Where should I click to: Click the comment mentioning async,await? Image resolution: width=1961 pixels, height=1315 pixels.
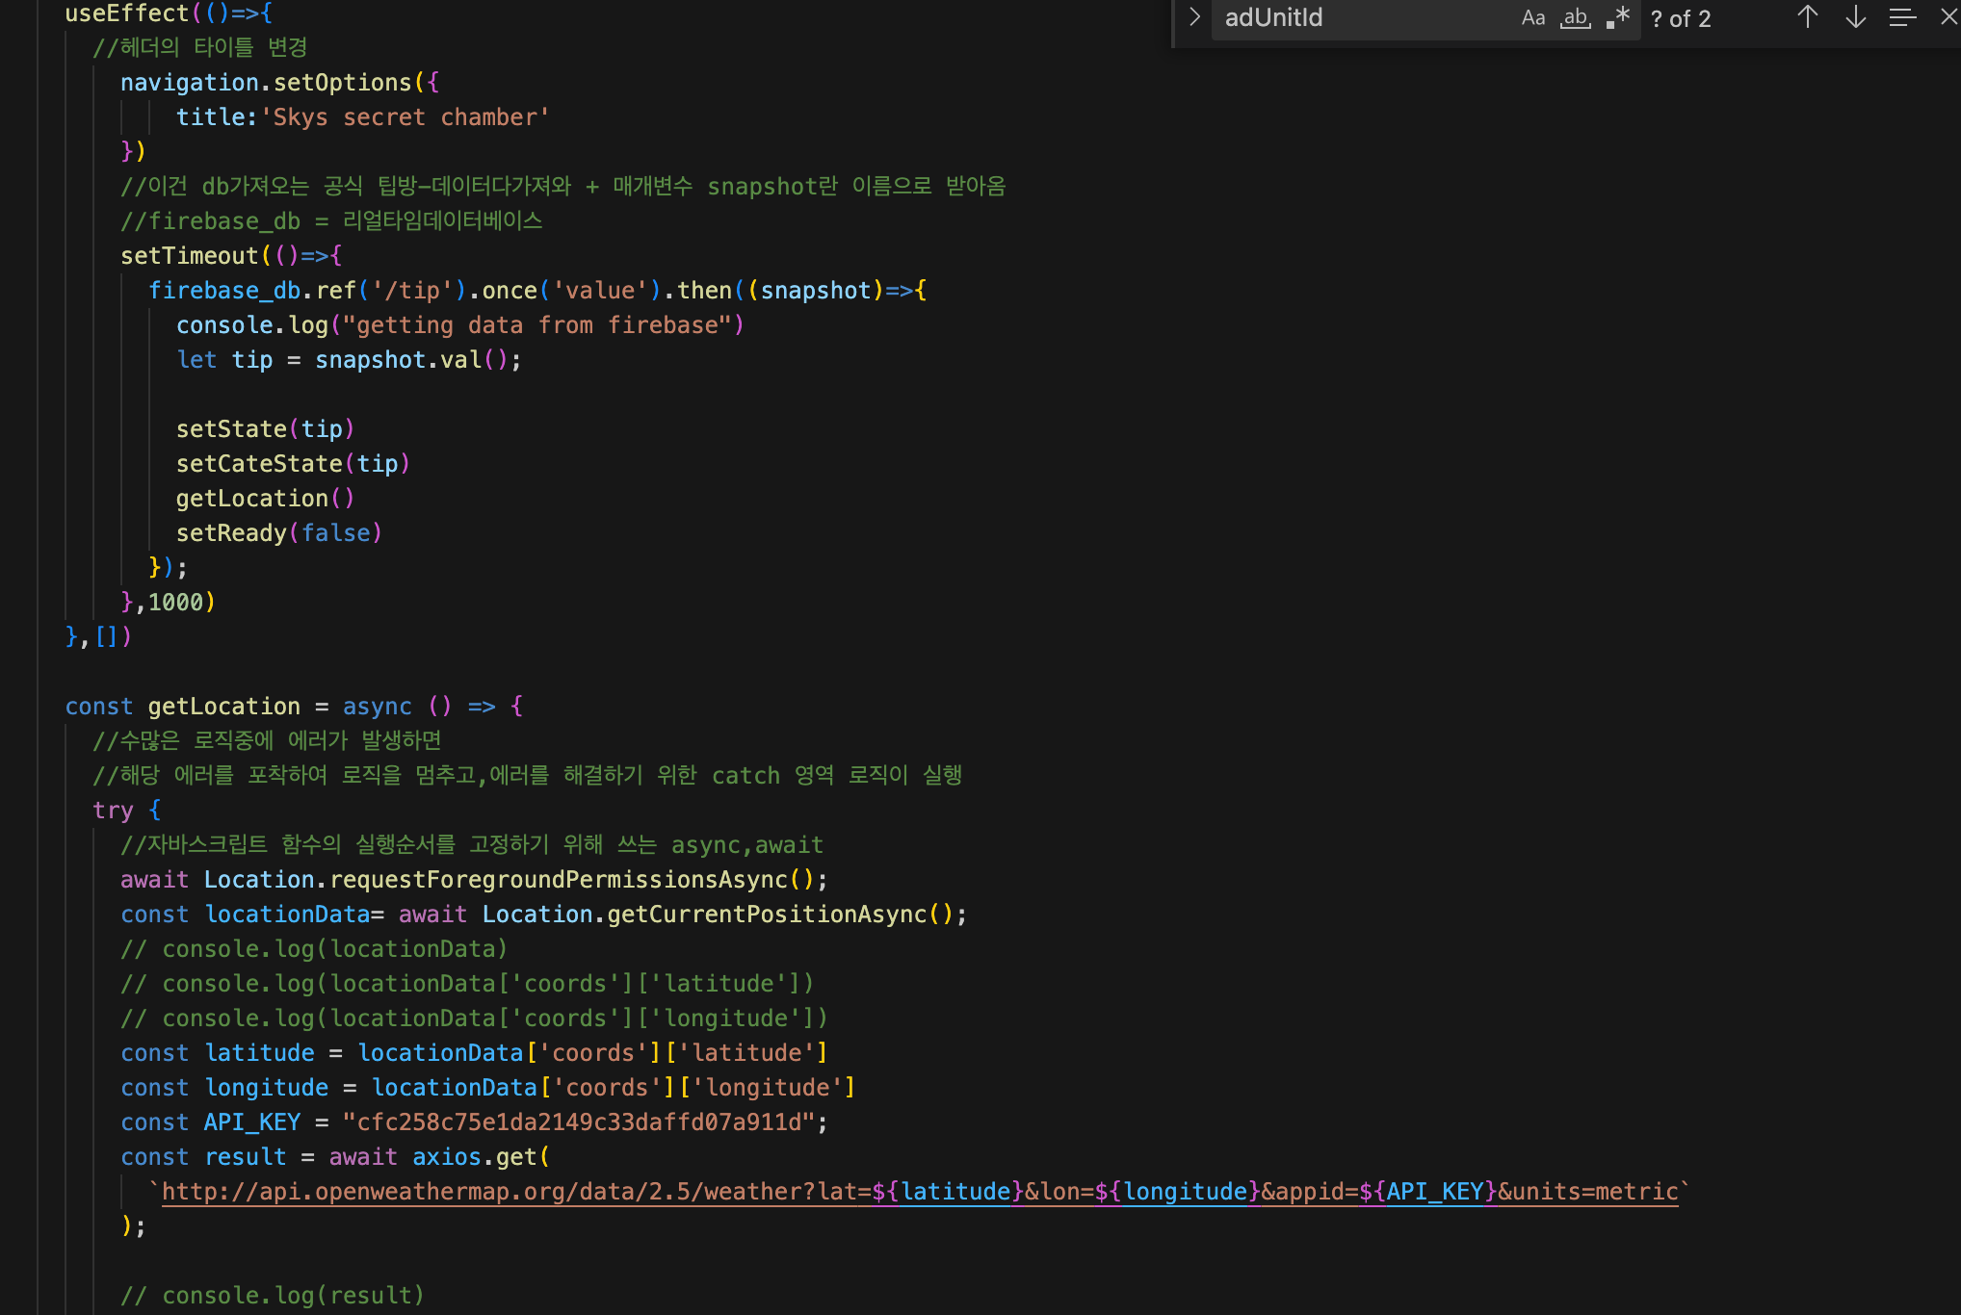[x=472, y=845]
